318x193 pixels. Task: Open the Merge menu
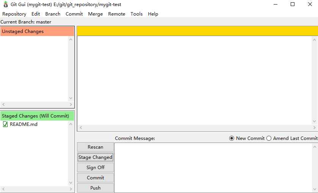[x=95, y=14]
